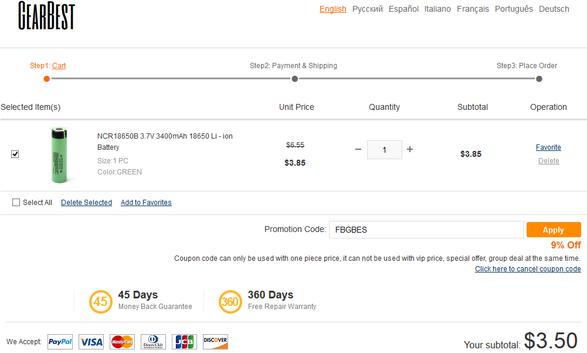
Task: Click the 45 Days guarantee badge
Action: (101, 302)
